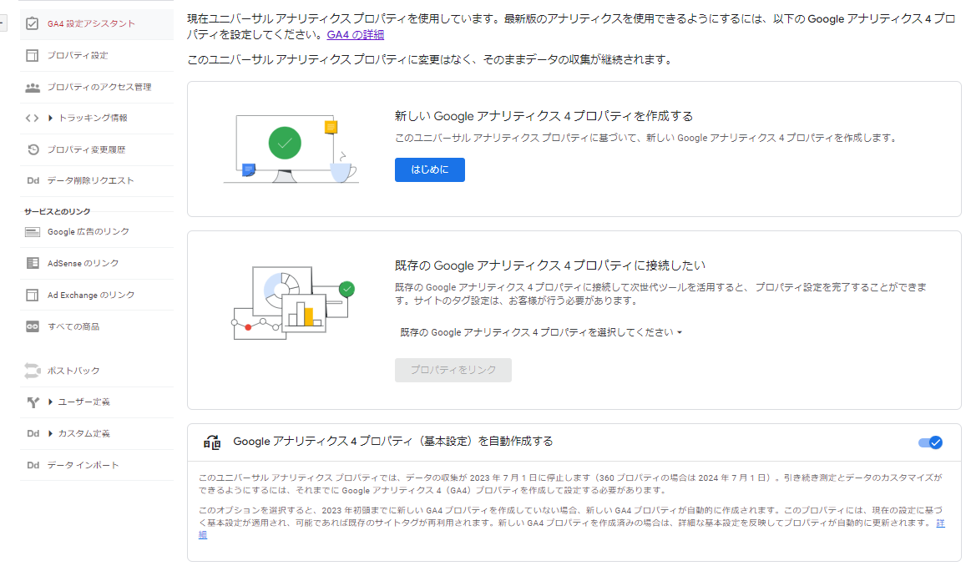Expand the ユーザー定義 section arrow
This screenshot has height=576, width=971.
[x=51, y=402]
